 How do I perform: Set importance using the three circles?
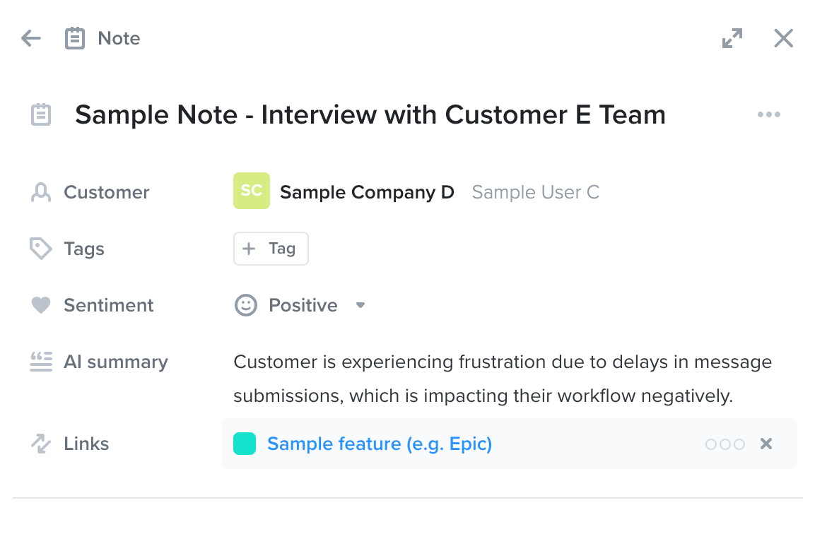point(725,444)
